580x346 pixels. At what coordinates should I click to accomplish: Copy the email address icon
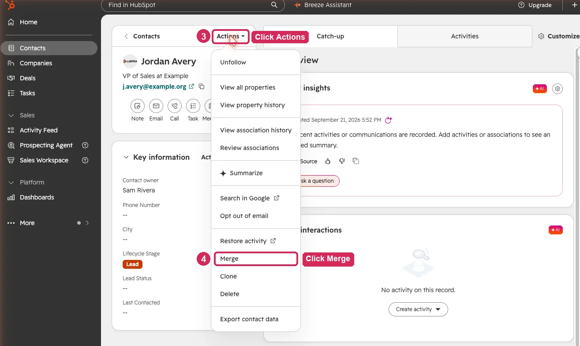click(x=202, y=86)
